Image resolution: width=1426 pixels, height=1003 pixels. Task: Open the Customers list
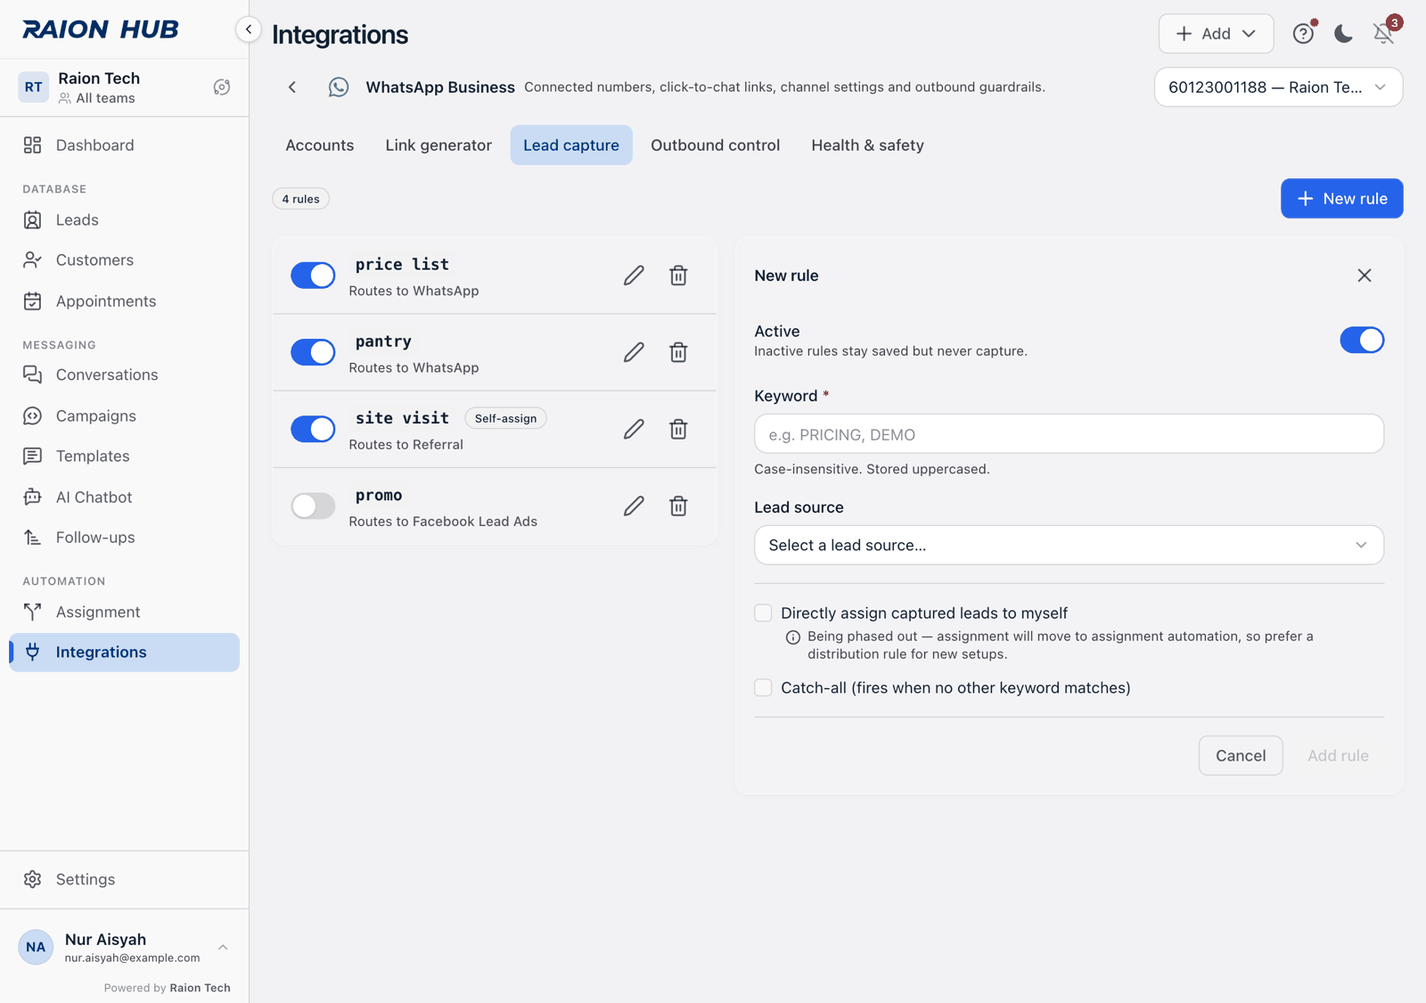point(124,260)
